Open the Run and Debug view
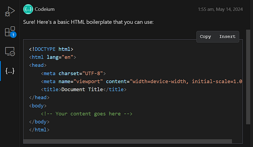 pyautogui.click(x=10, y=12)
